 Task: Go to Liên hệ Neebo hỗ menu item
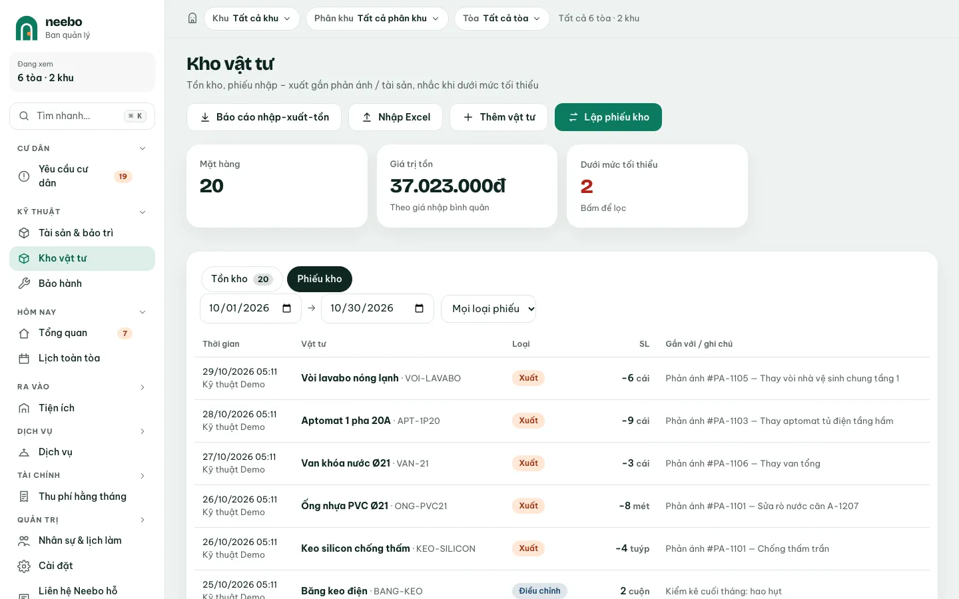pos(83,591)
